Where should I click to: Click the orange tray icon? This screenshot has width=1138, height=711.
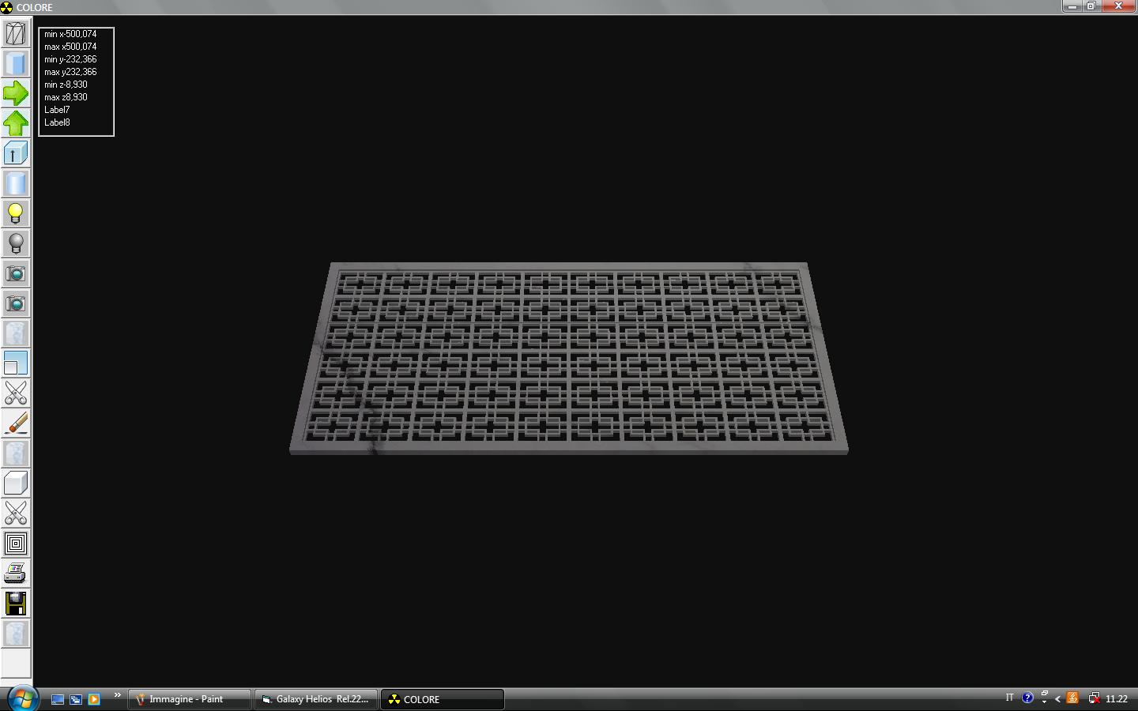point(1072,698)
